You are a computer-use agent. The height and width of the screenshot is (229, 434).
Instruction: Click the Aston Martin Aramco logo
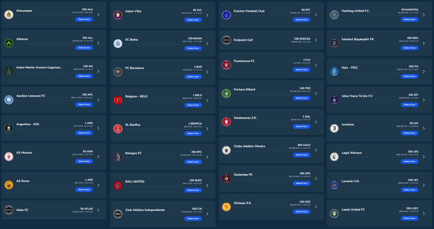pos(9,71)
